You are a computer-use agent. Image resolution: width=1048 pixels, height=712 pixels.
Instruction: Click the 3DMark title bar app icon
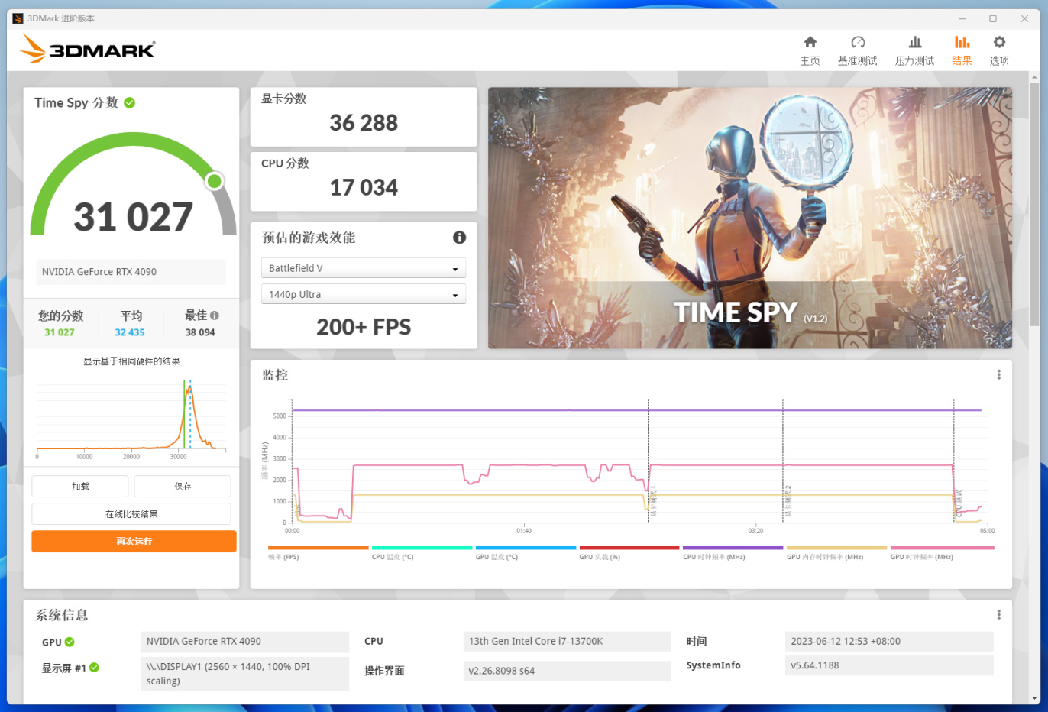[18, 18]
